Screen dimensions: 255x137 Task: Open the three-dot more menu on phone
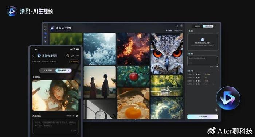[78, 56]
